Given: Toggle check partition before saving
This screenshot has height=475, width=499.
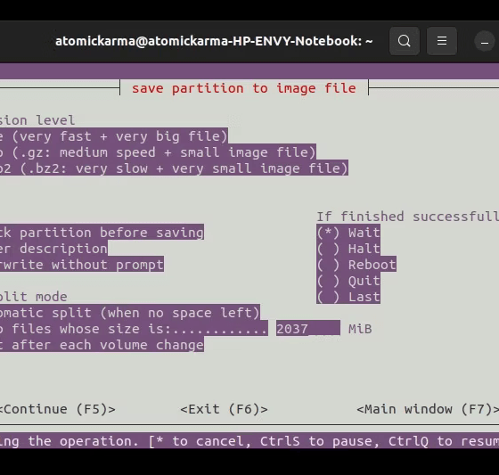Looking at the screenshot, I should coord(102,233).
